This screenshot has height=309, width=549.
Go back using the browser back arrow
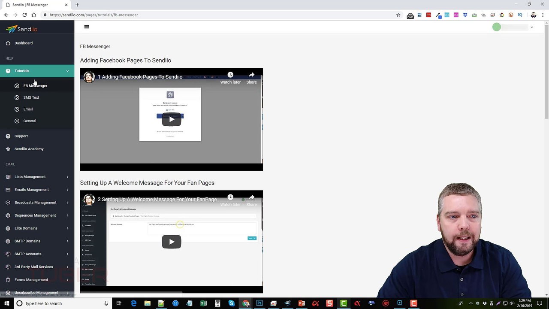click(6, 15)
